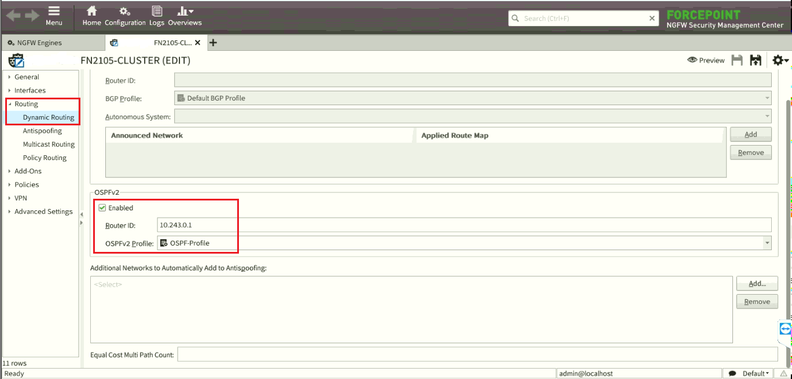Uncheck the OSPFv2 Enabled checkbox
Viewport: 792px width, 379px height.
point(102,208)
